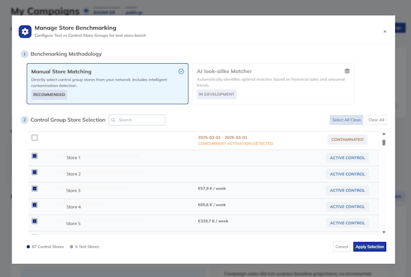Click the step 2 number badge

pyautogui.click(x=24, y=120)
